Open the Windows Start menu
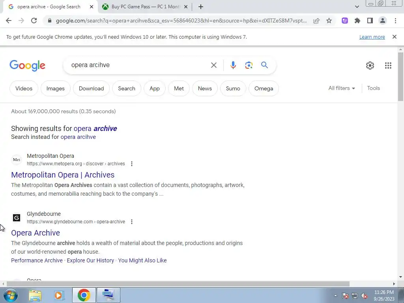Screen dimensions: 404x303 pos(10,295)
